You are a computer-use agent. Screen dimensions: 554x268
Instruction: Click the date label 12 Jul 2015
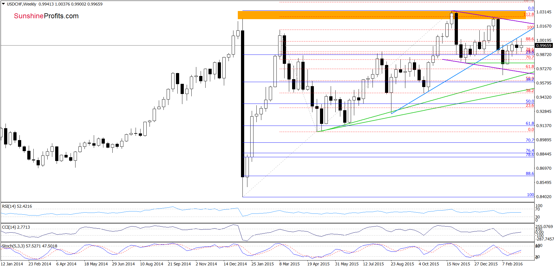373,264
